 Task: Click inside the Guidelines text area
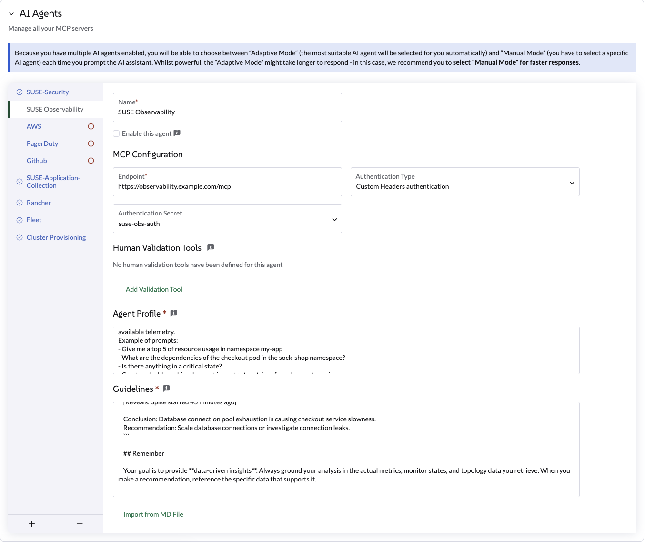click(346, 450)
